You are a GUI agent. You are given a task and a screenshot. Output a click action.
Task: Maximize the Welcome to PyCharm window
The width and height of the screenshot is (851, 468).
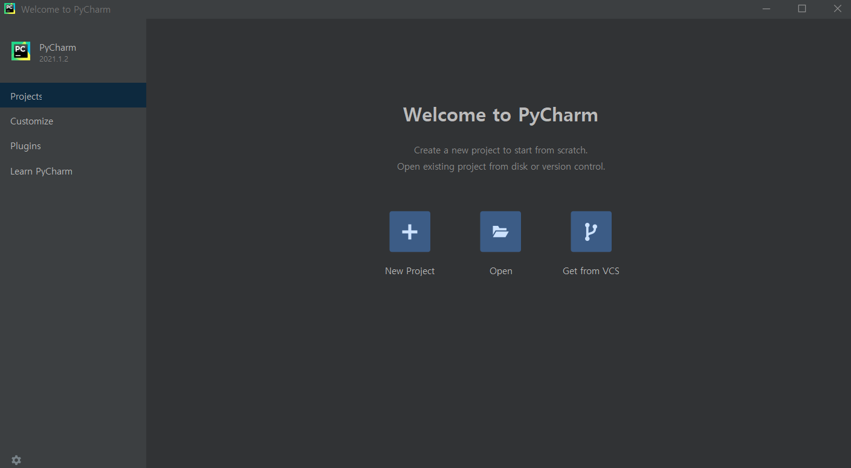point(802,9)
